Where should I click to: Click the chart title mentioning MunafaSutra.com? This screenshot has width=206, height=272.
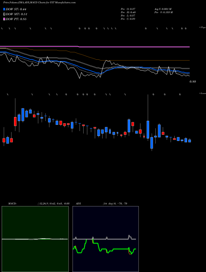(x=40, y=2)
